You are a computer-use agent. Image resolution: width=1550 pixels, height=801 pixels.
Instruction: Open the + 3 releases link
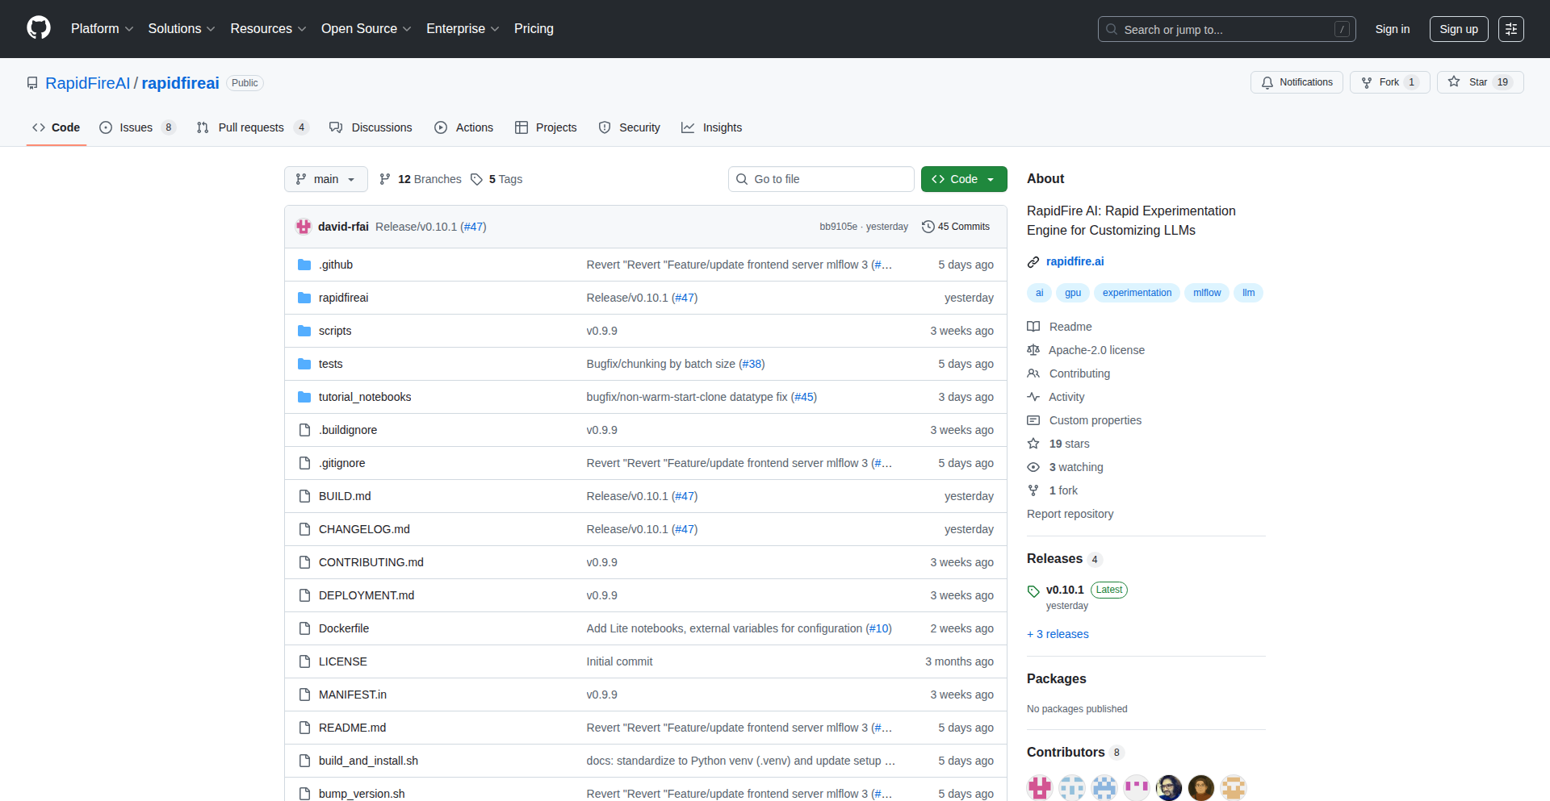click(x=1058, y=634)
